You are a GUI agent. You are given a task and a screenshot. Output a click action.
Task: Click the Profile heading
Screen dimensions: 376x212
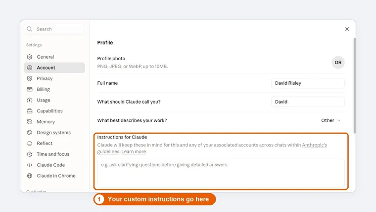(x=105, y=42)
